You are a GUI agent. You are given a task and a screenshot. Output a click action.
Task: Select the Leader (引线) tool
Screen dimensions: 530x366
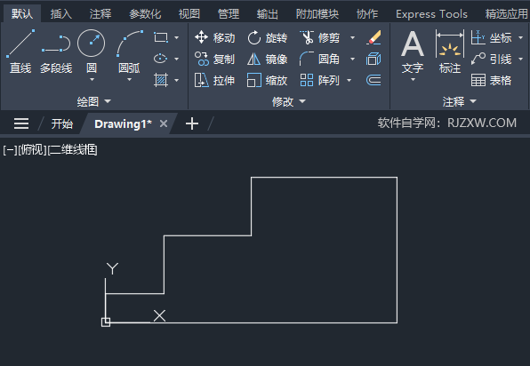492,60
